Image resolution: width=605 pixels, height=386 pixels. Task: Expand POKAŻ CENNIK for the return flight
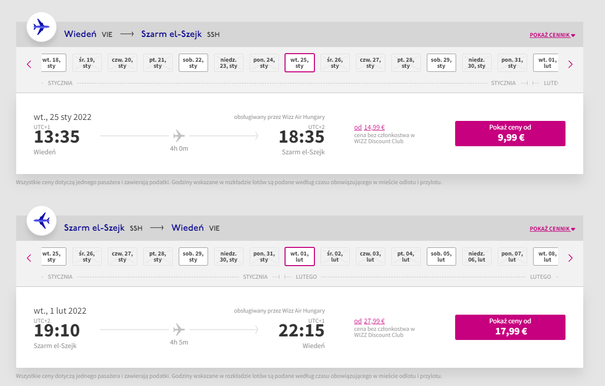pos(552,229)
